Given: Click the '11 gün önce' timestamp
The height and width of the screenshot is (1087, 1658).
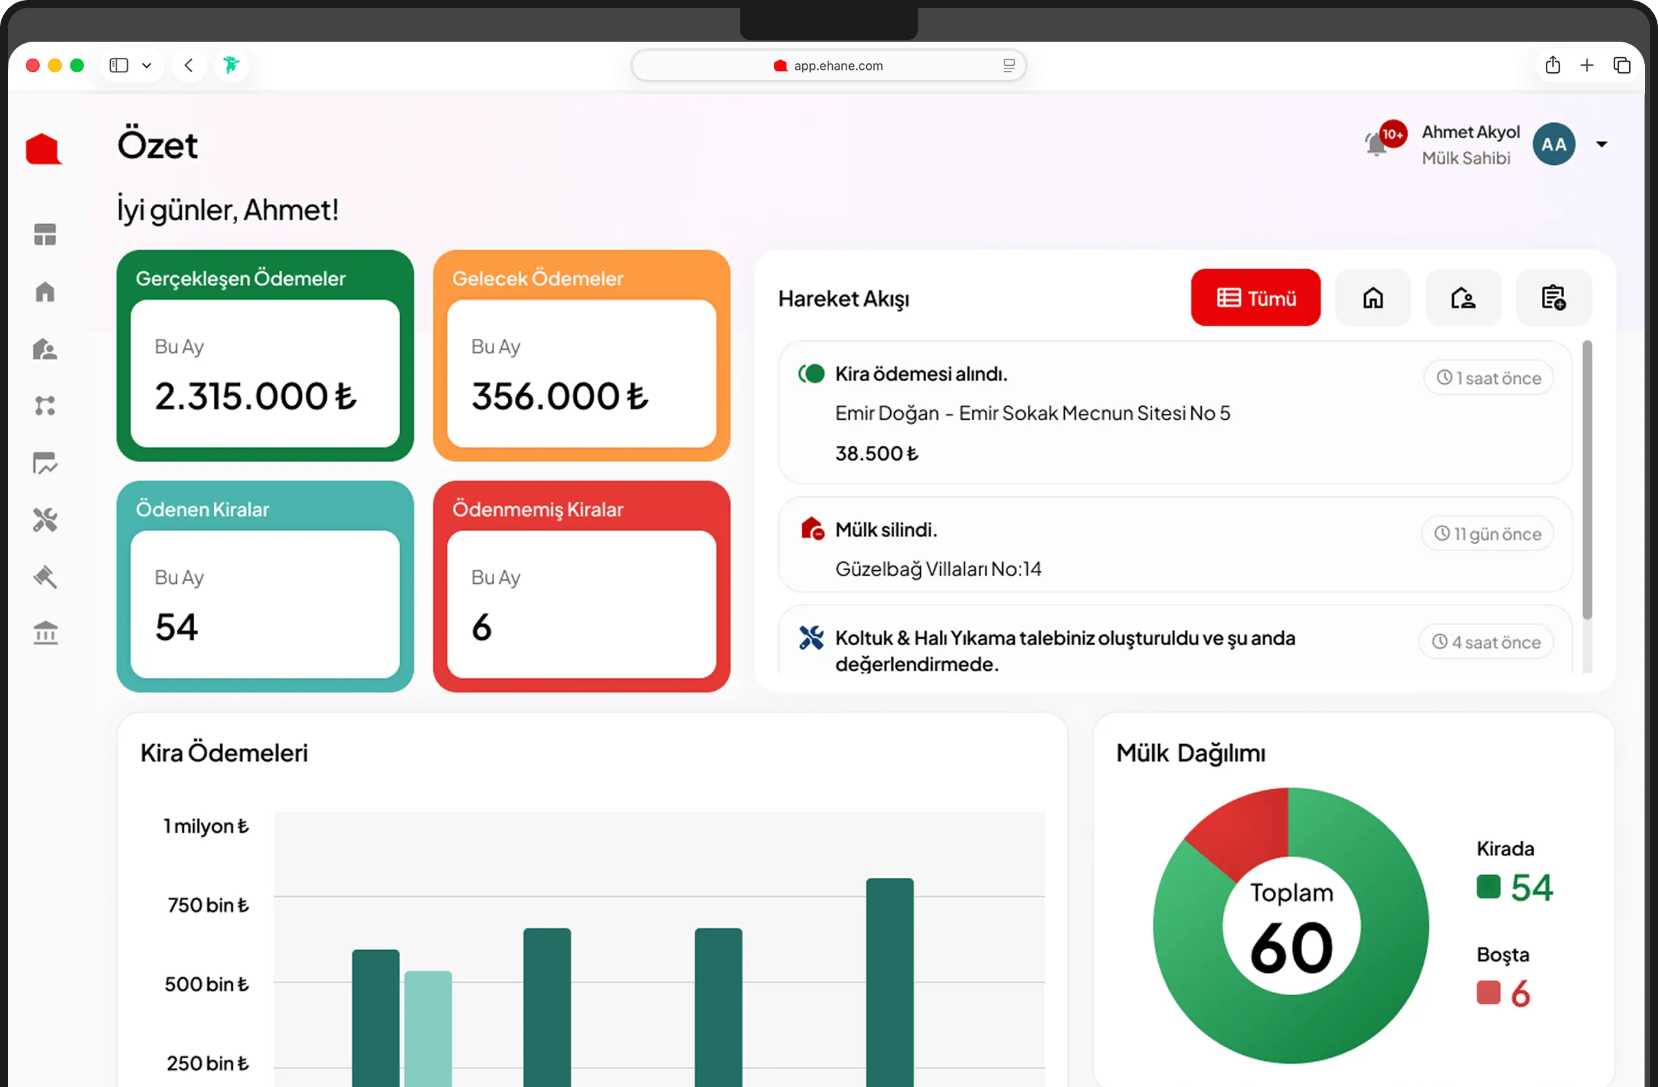Looking at the screenshot, I should click(1487, 534).
